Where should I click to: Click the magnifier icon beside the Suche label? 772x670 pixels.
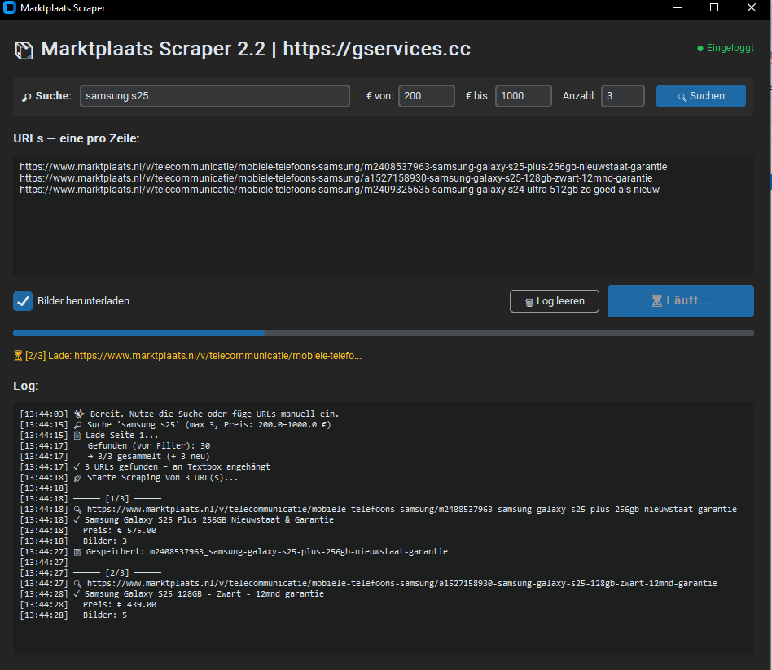pos(27,97)
